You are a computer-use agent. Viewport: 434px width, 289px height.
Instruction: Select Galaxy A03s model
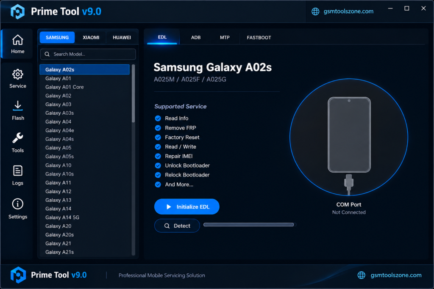click(x=84, y=113)
